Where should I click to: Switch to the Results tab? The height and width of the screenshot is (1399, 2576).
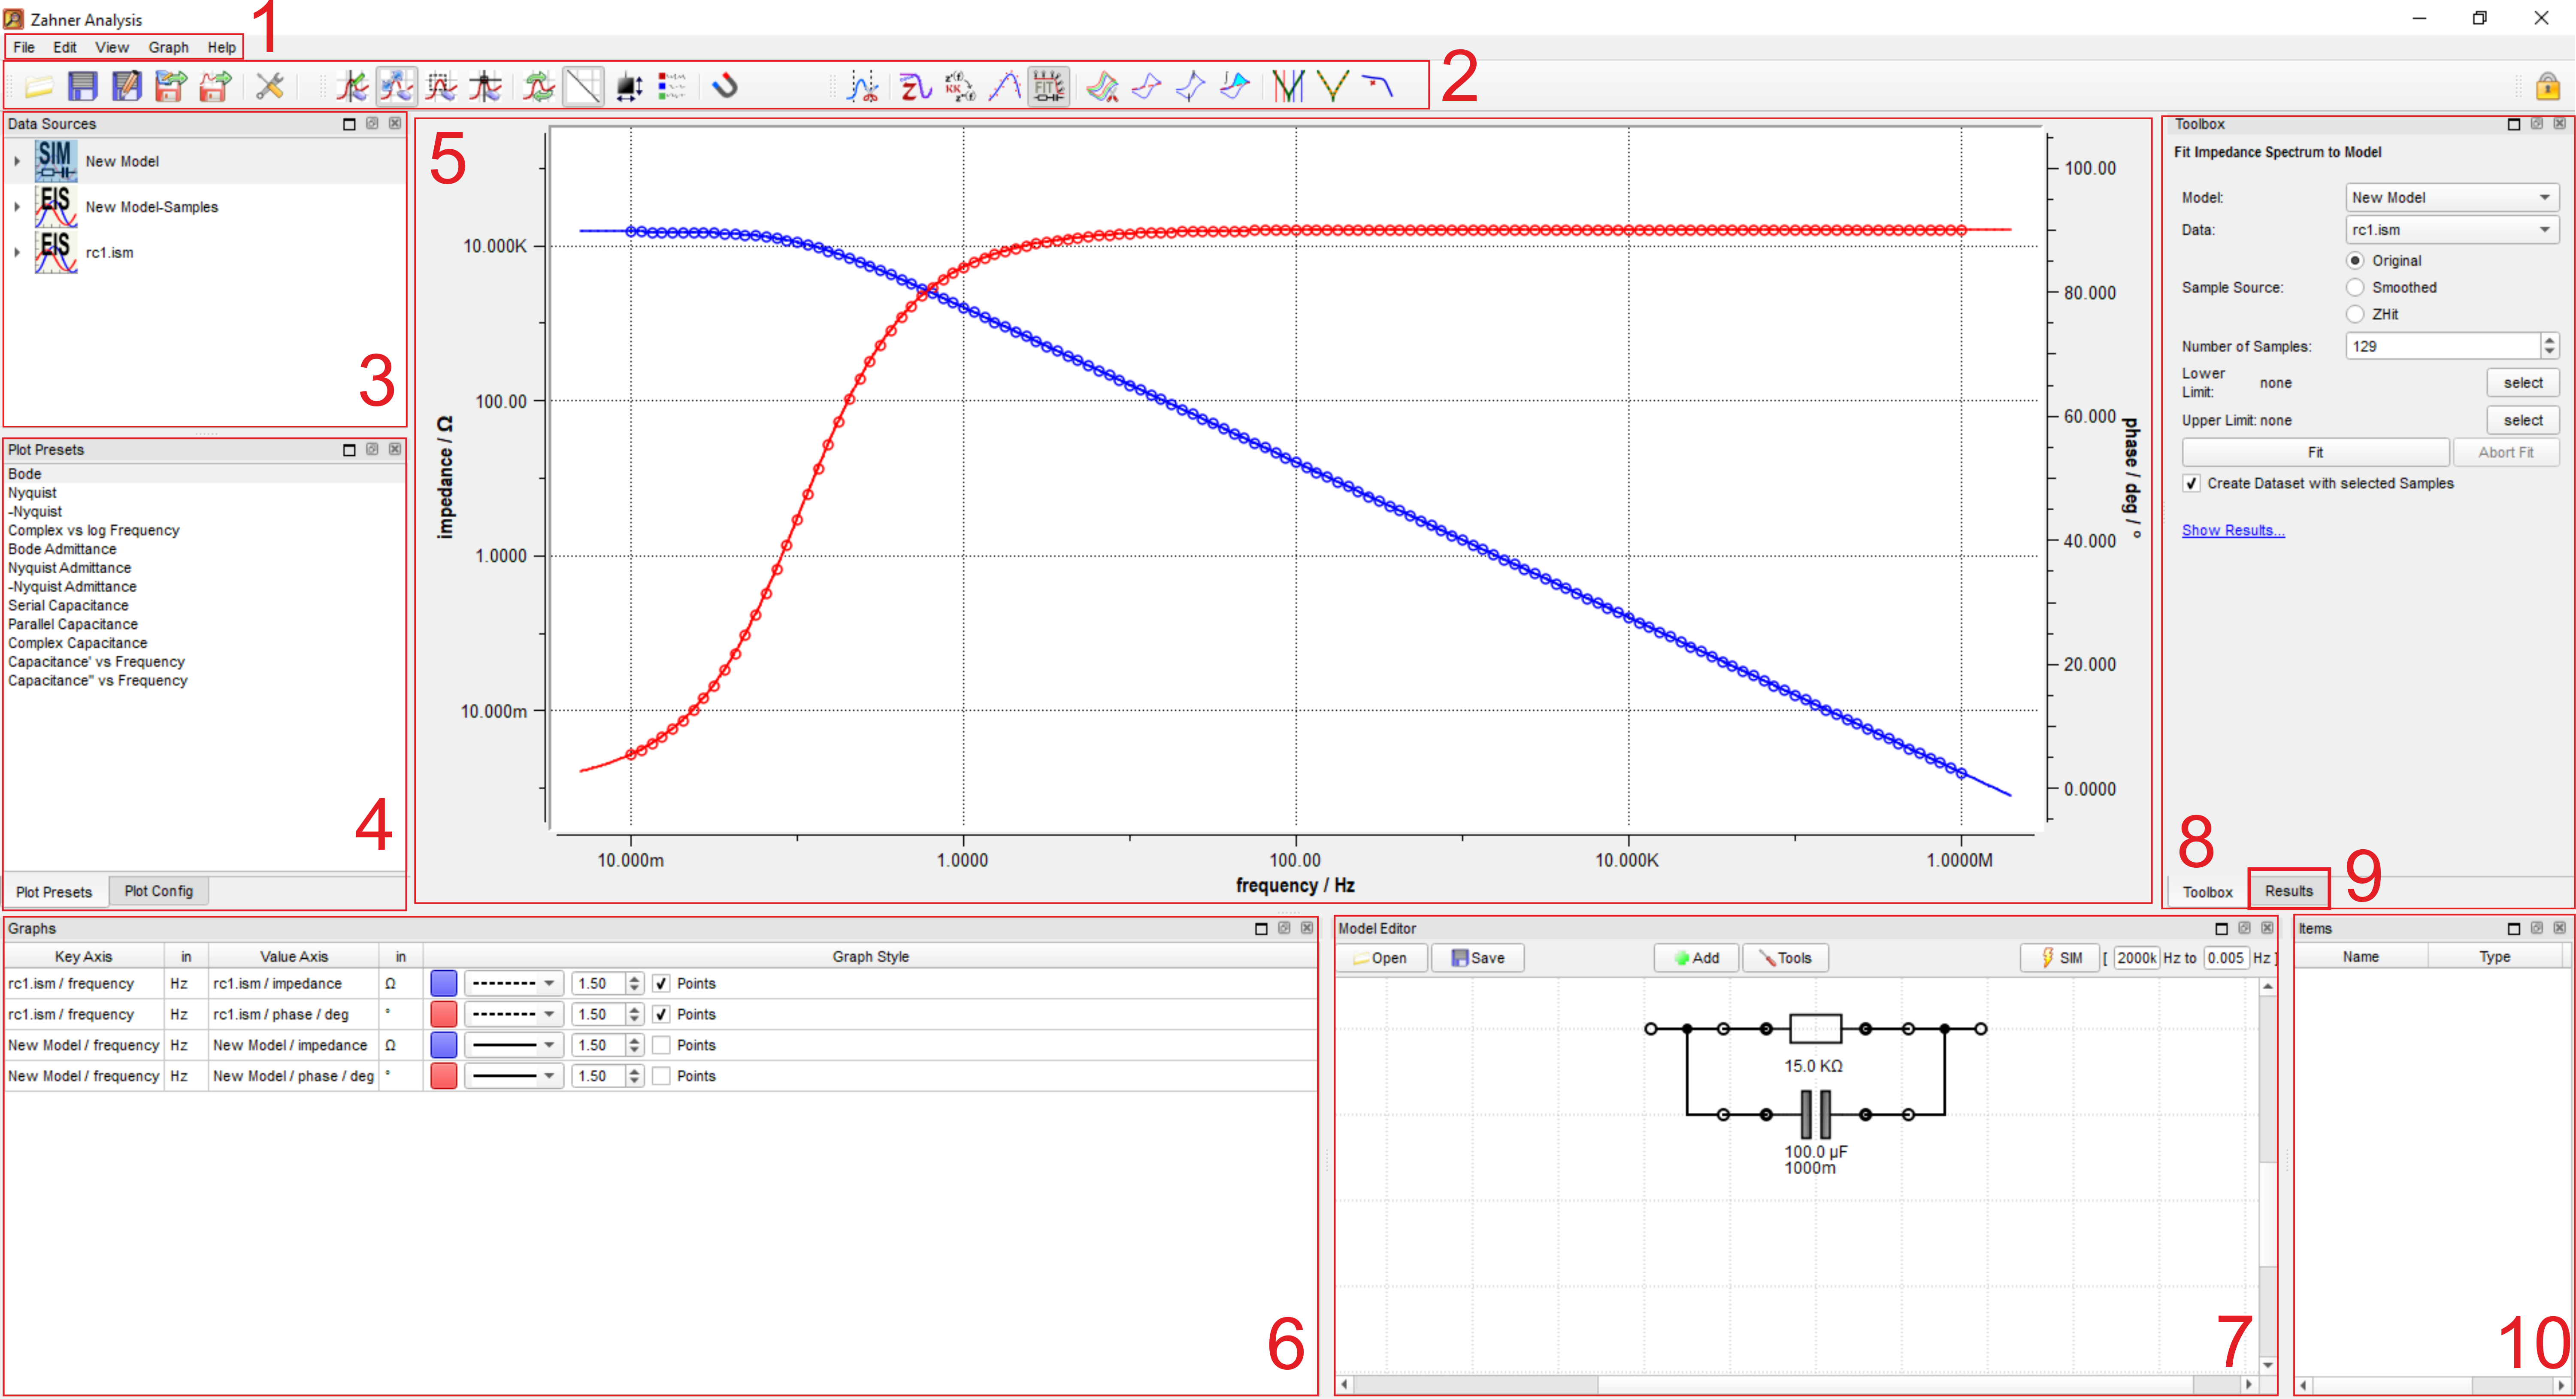pyautogui.click(x=2288, y=891)
